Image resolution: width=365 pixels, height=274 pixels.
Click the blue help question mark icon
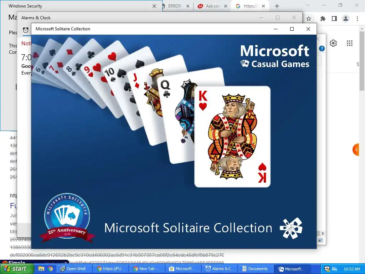322,49
